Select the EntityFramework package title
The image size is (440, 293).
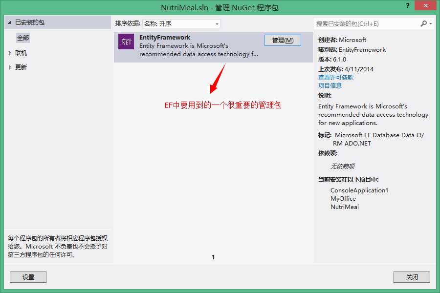(x=165, y=37)
